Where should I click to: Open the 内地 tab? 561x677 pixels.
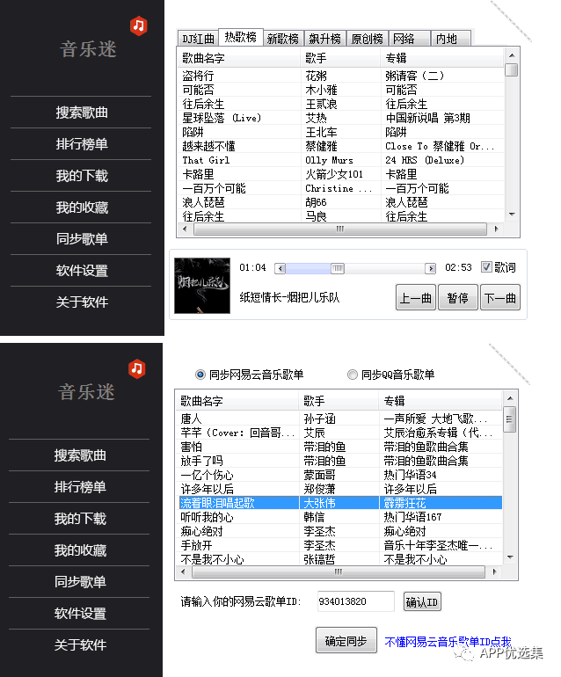coord(450,39)
